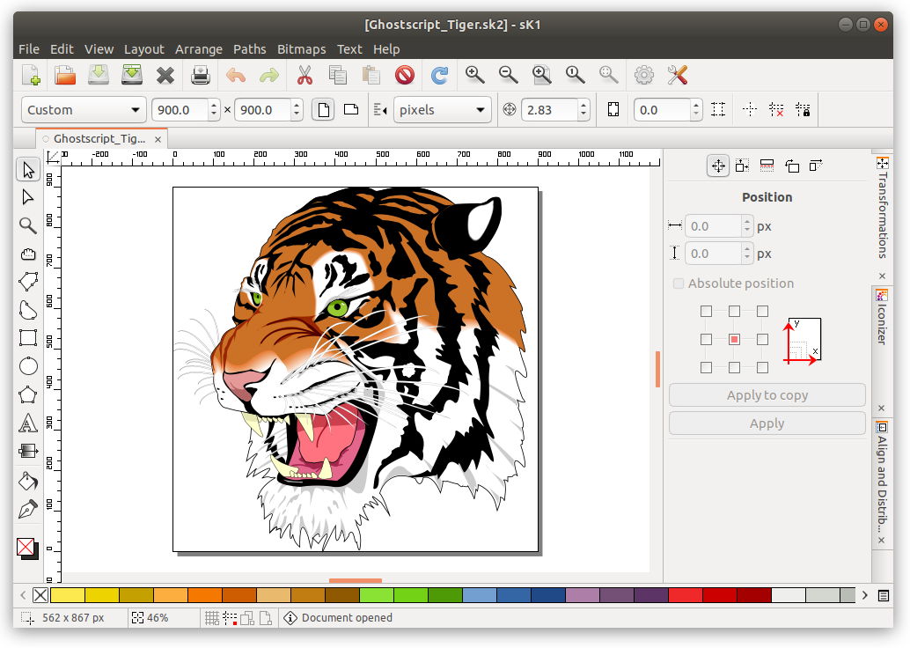Select the bottom-right orientation point
Screen dimensions: 910x648
[x=763, y=367]
